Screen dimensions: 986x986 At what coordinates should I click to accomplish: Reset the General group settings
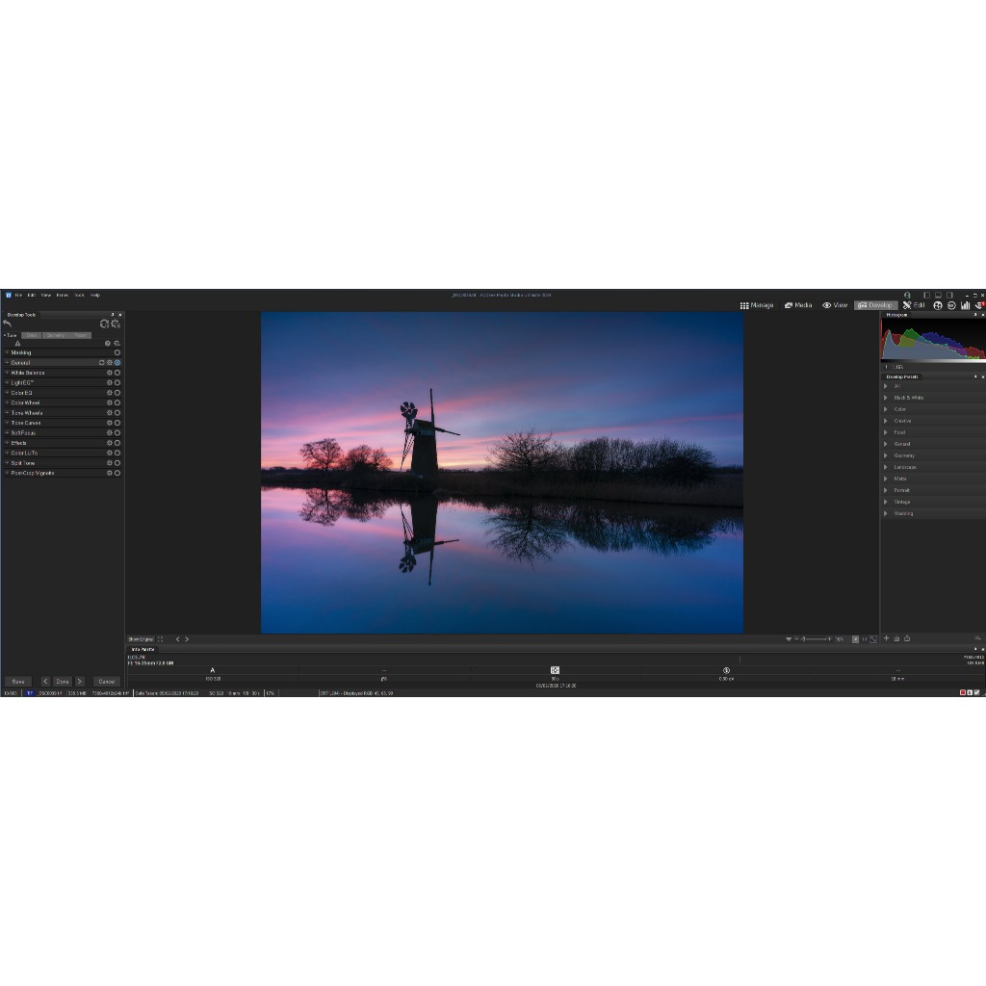[x=101, y=362]
